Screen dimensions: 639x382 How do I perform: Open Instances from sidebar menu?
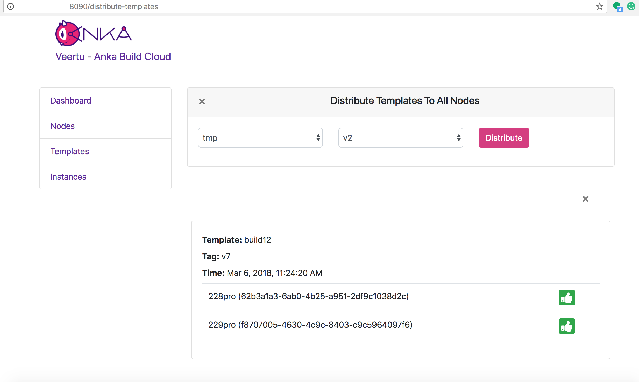tap(68, 177)
